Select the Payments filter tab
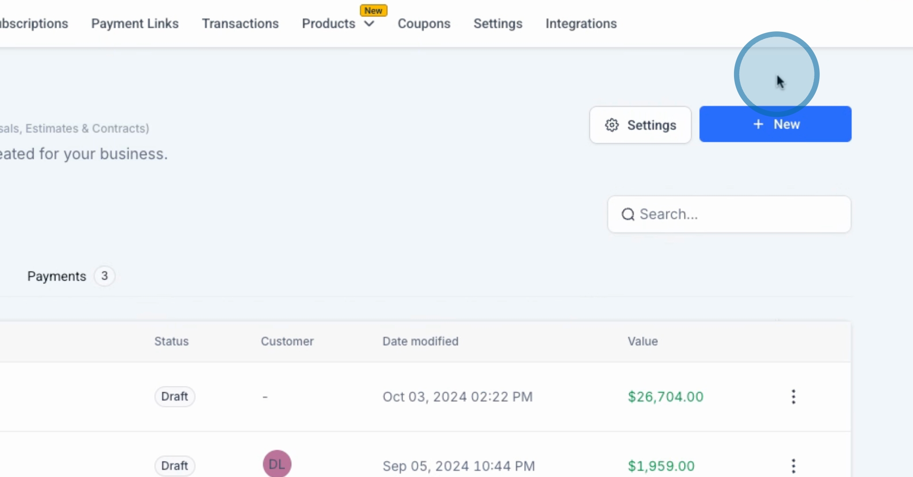Viewport: 913px width, 477px height. tap(71, 276)
